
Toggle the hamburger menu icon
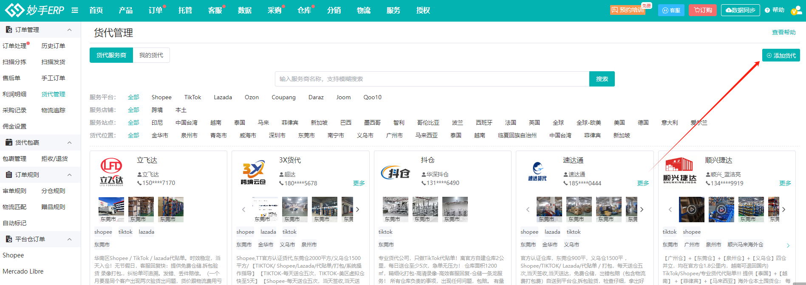tap(75, 10)
